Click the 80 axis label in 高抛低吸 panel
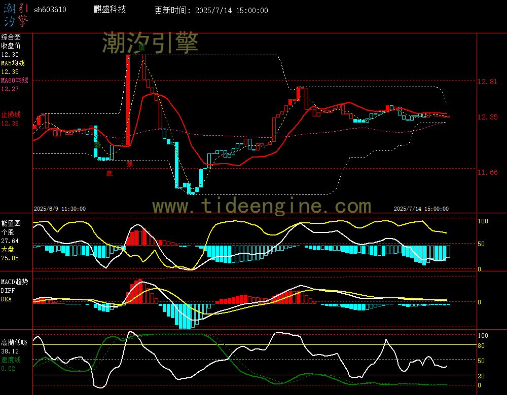Viewport: 507px width, 395px height. point(481,346)
